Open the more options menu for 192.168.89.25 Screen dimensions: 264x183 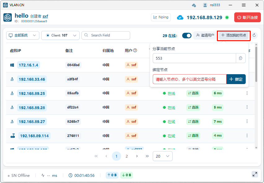[x=247, y=93]
